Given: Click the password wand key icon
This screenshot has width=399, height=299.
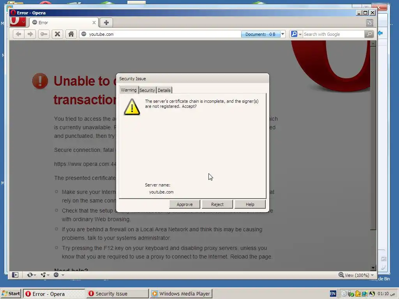Looking at the screenshot, I should [x=44, y=34].
